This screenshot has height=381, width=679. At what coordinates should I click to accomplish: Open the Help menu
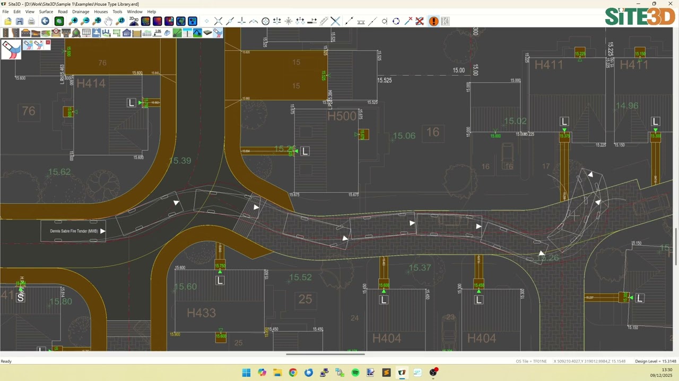tap(152, 12)
